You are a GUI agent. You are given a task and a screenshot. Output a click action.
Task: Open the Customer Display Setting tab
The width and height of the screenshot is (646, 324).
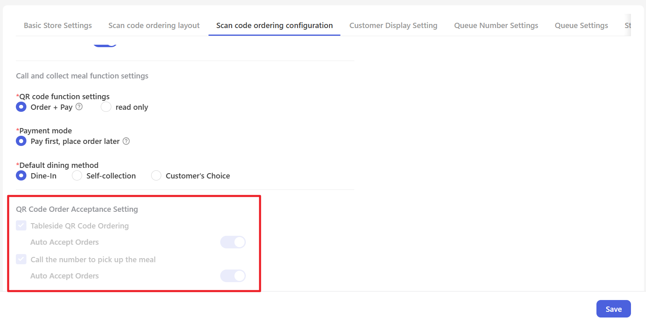[393, 26]
